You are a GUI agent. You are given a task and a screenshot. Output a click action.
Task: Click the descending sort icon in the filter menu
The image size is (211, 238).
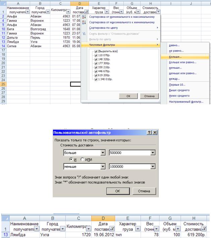pos(84,22)
